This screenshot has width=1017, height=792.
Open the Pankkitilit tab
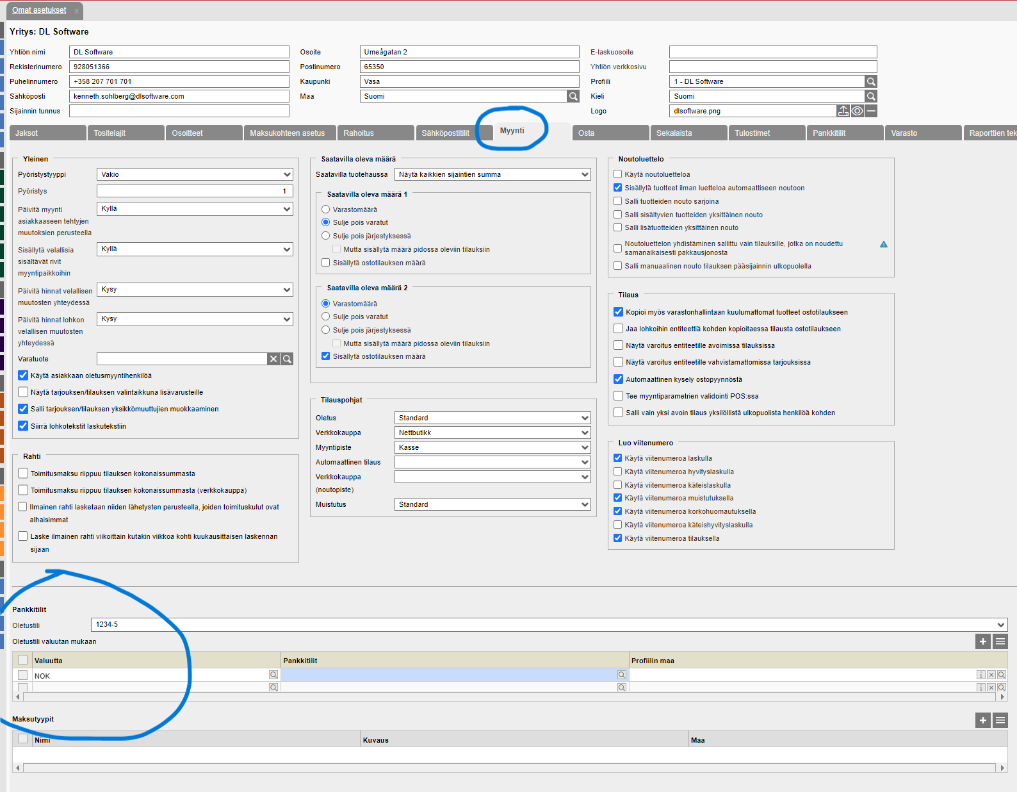tap(845, 133)
